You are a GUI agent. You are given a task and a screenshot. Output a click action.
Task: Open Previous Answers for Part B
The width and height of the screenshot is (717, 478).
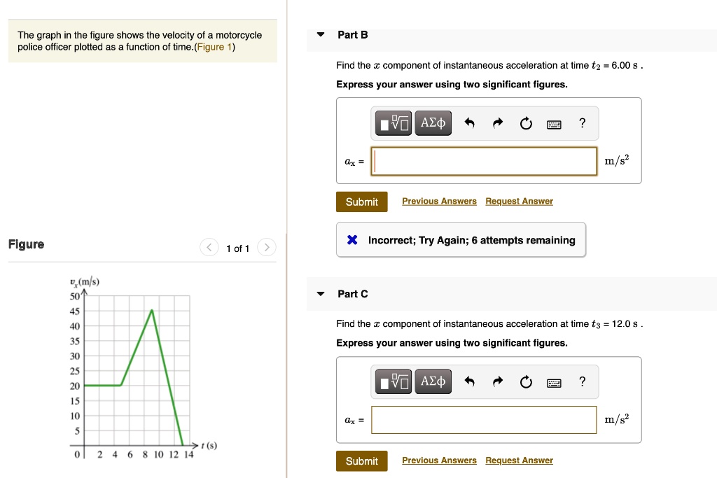pyautogui.click(x=439, y=202)
